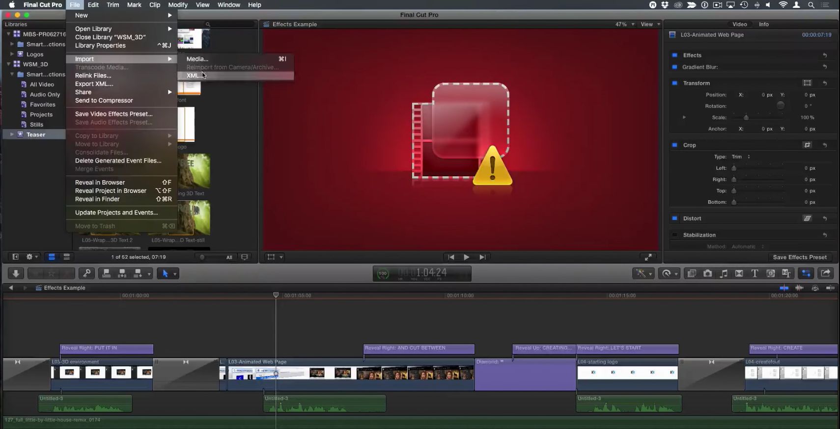Open the Select tool popup arrow

(175, 274)
